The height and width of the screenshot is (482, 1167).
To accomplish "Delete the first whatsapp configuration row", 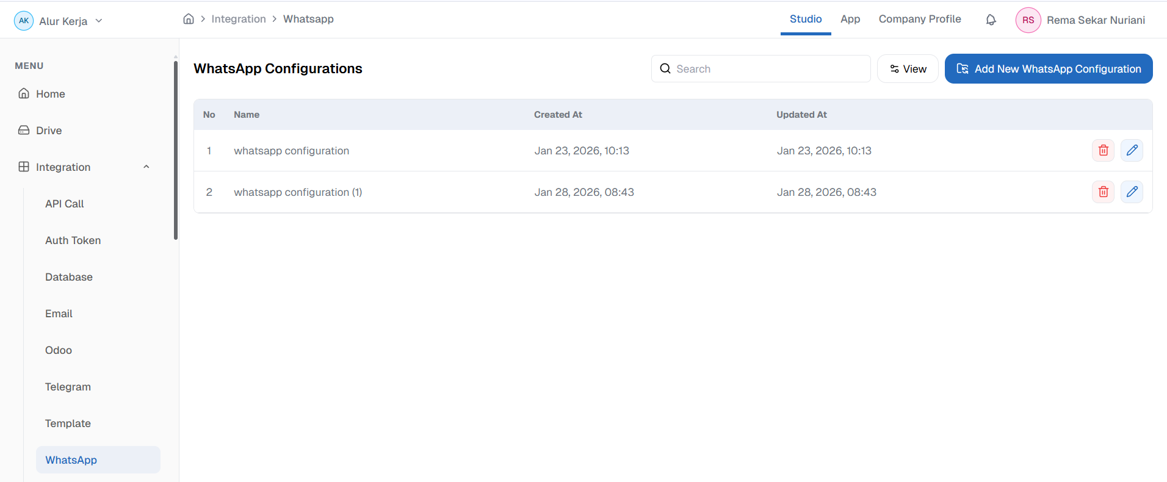I will click(1103, 151).
